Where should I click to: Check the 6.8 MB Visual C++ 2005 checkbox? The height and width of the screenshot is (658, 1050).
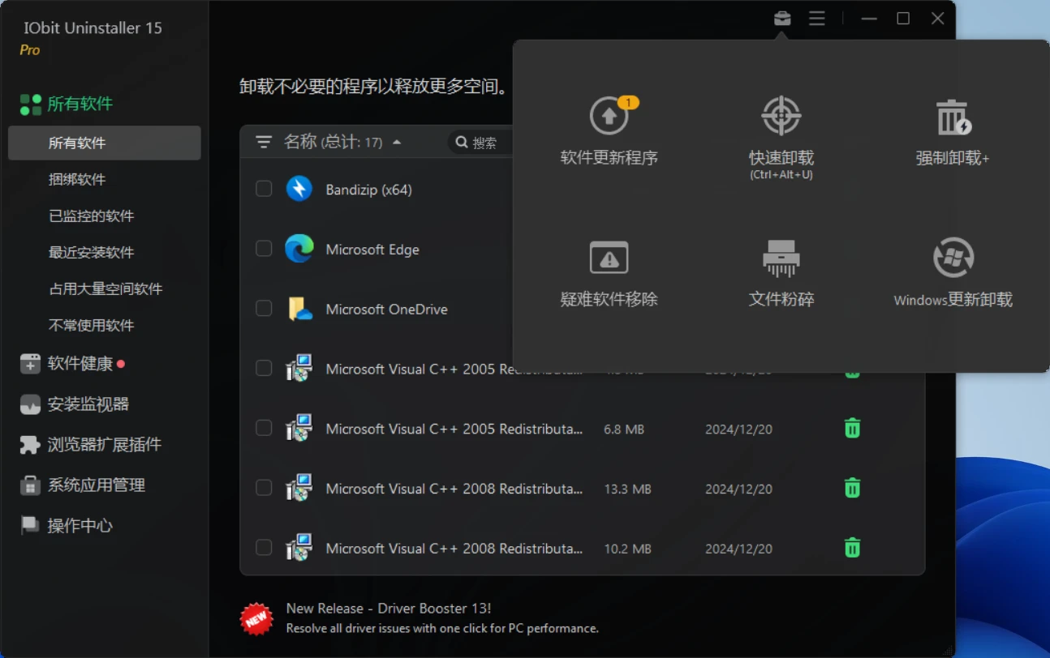click(264, 428)
